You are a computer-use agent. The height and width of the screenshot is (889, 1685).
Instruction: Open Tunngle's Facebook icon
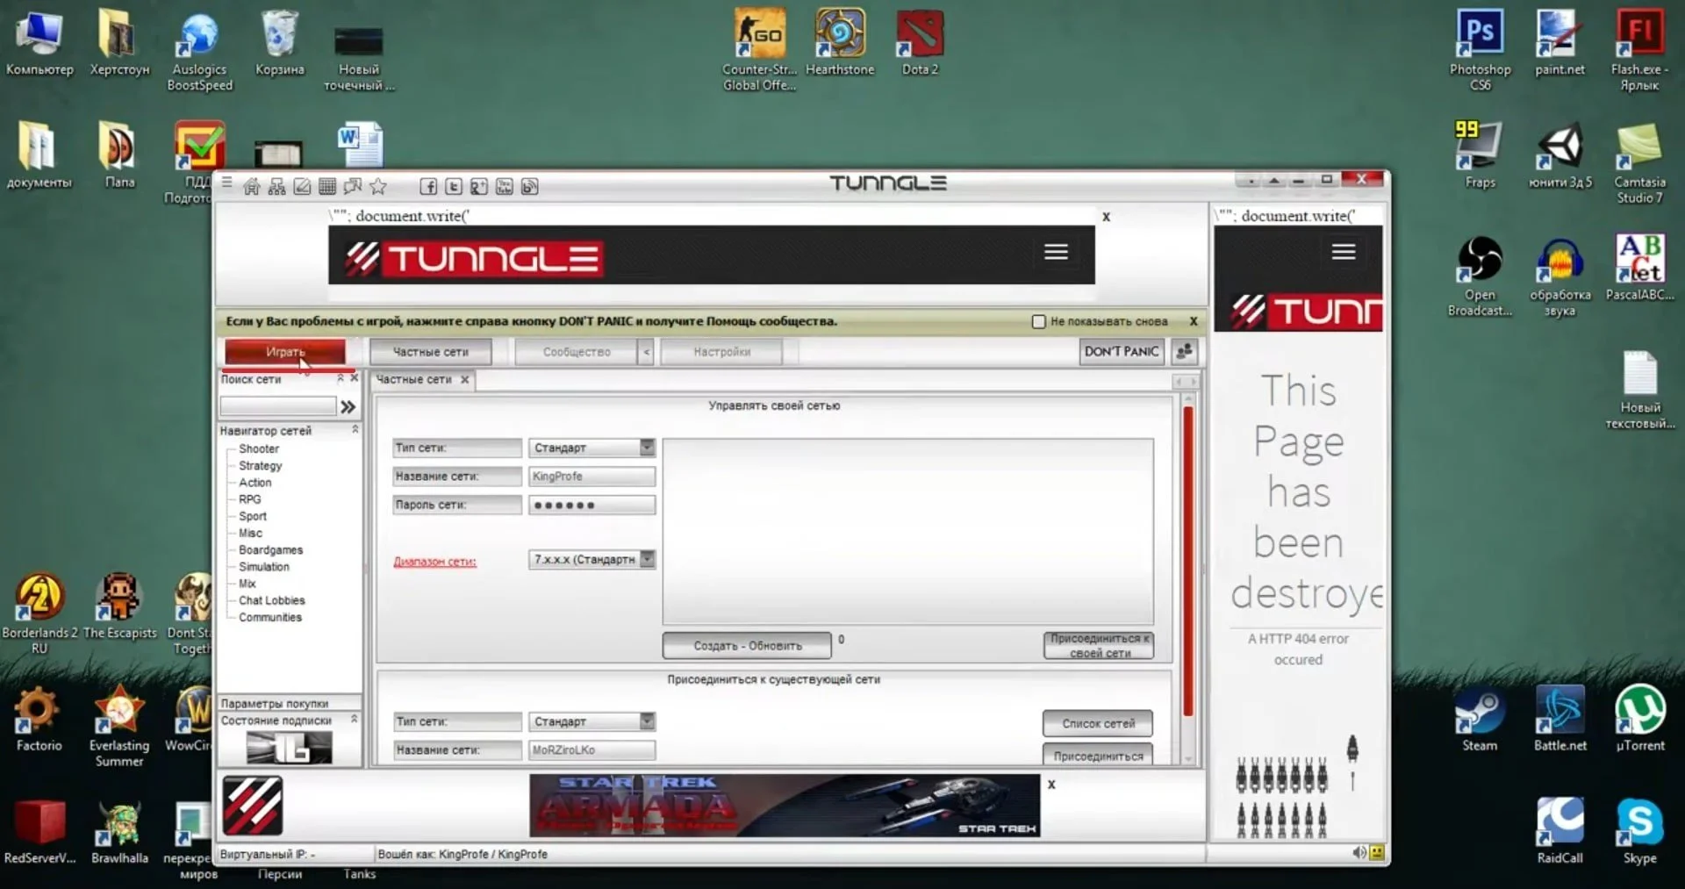tap(428, 186)
